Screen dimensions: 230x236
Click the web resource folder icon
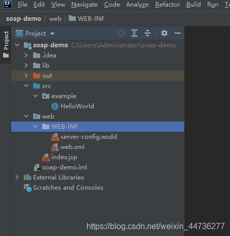pos(37,116)
